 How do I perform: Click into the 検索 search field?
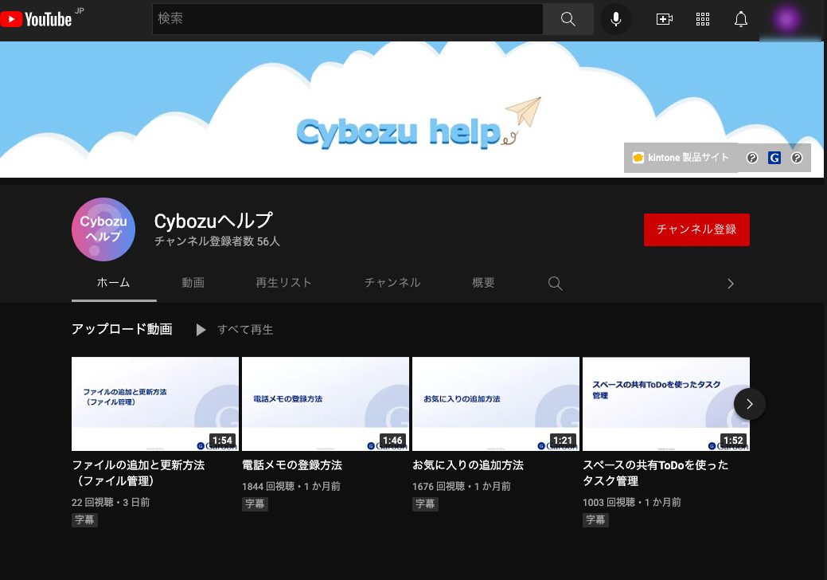348,19
